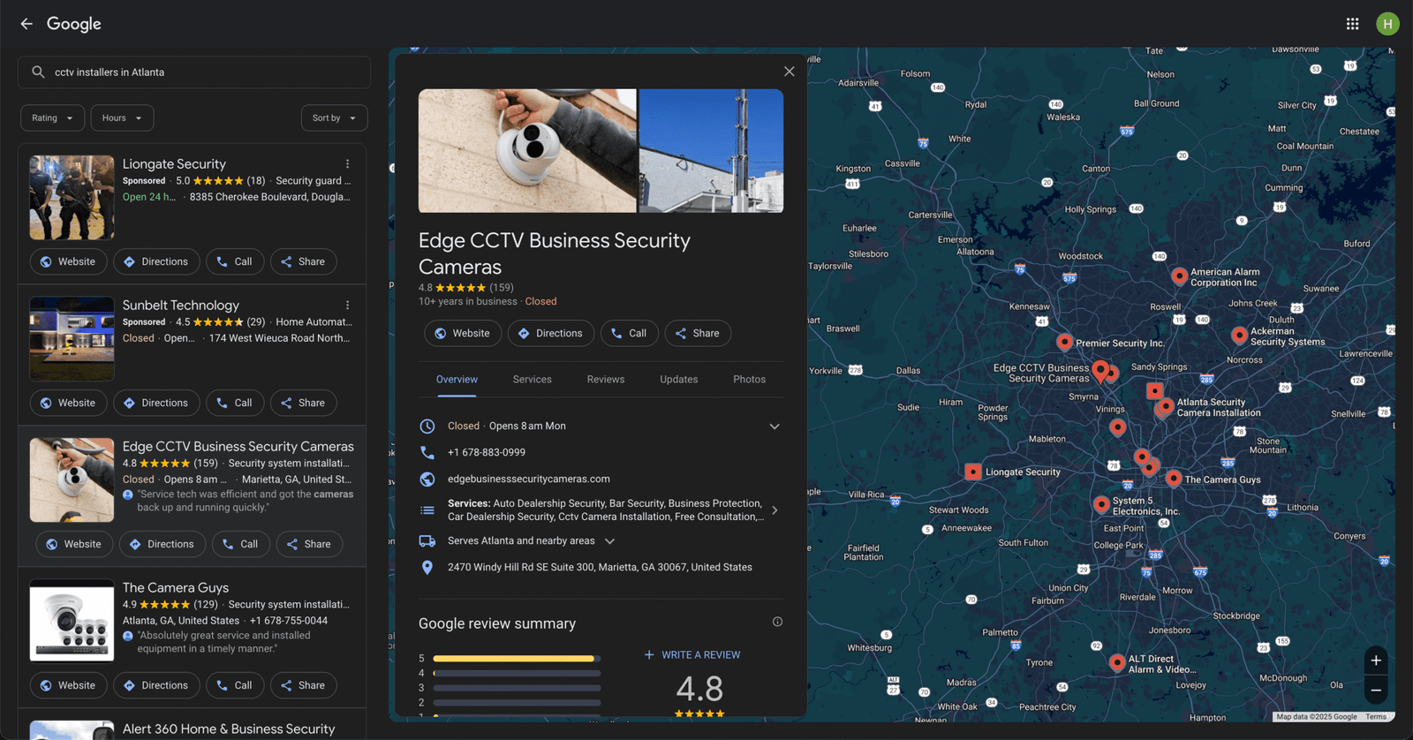This screenshot has height=740, width=1413.
Task: Select Premier Security Inc. map pin
Action: [x=1064, y=342]
